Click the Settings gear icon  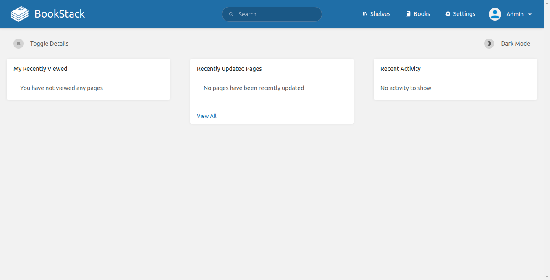click(448, 14)
